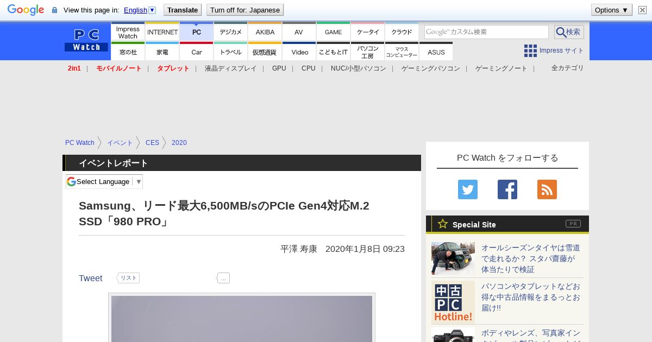Open the PC Watch logo home link
The width and height of the screenshot is (652, 342).
click(x=86, y=41)
